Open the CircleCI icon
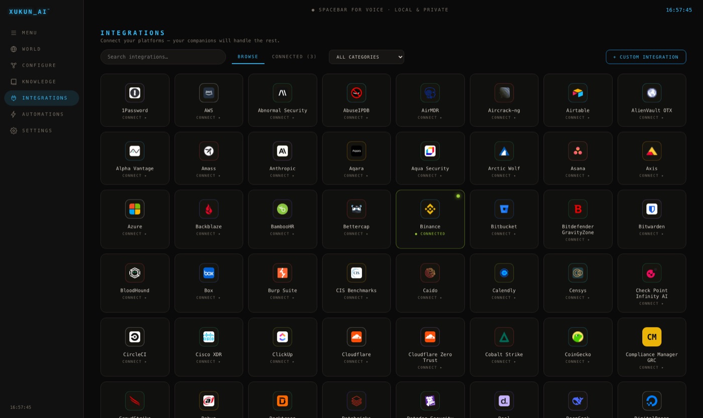The width and height of the screenshot is (703, 418). 135,337
